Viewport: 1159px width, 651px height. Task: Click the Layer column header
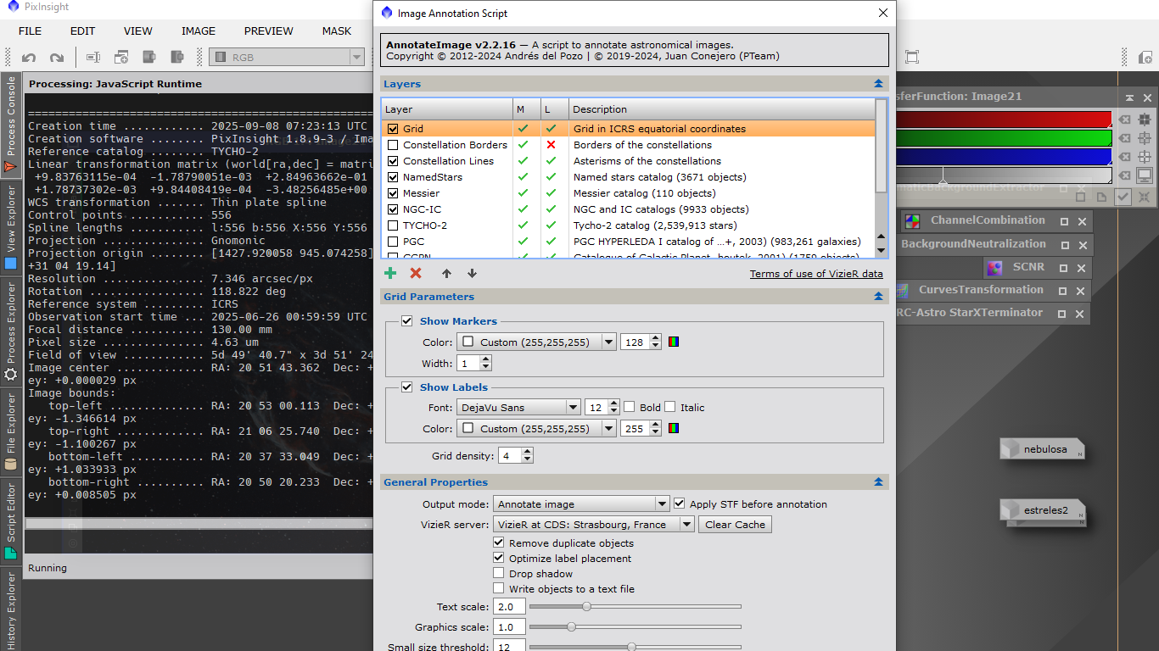447,109
